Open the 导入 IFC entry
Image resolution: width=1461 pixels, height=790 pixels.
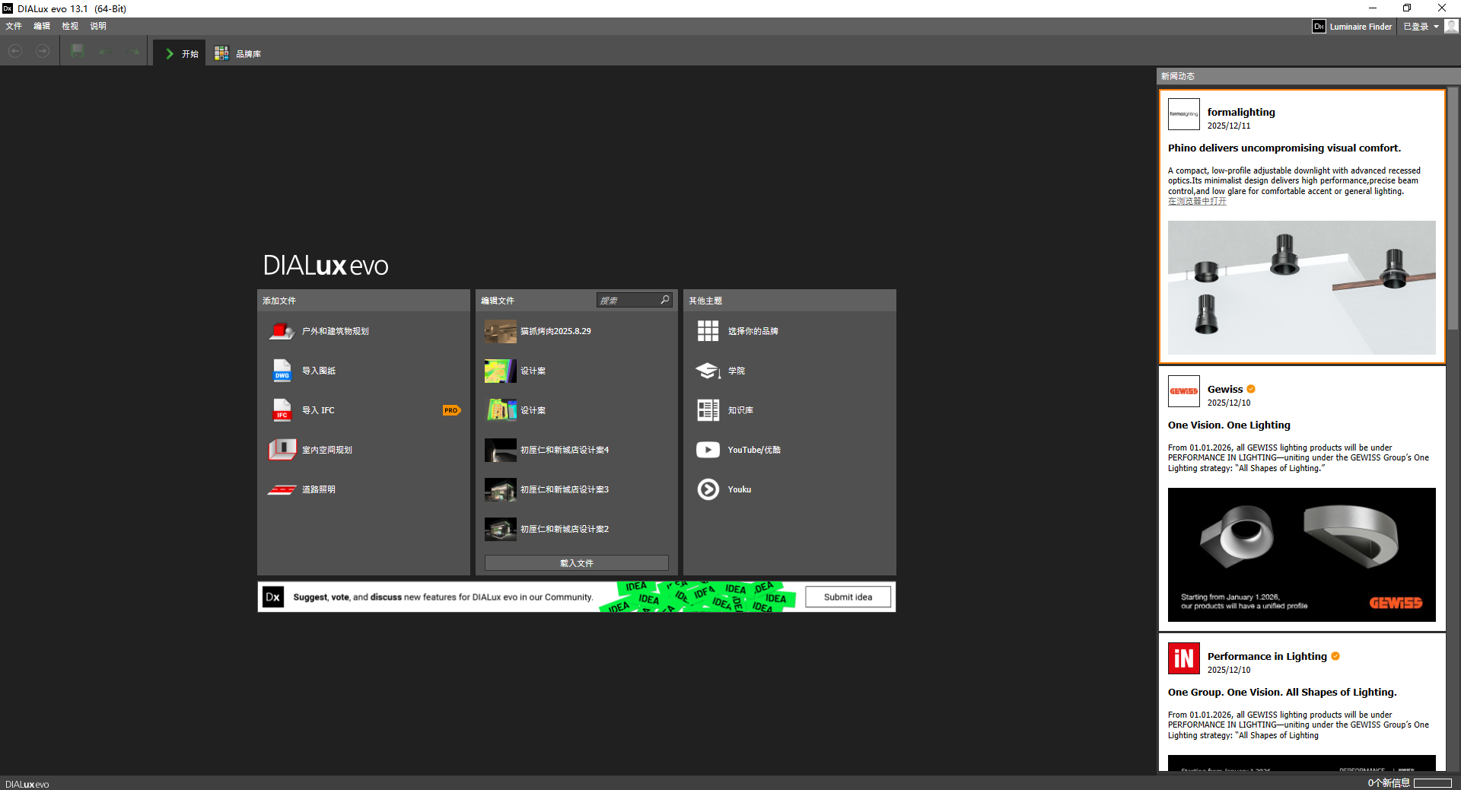tap(364, 410)
